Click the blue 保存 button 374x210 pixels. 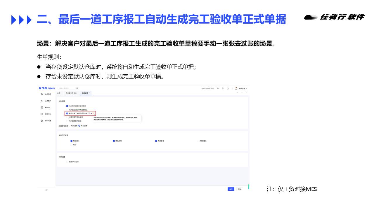pyautogui.click(x=231, y=189)
